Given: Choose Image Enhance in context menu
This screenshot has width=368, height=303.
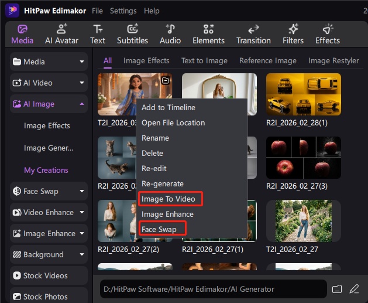Looking at the screenshot, I should click(192, 215).
